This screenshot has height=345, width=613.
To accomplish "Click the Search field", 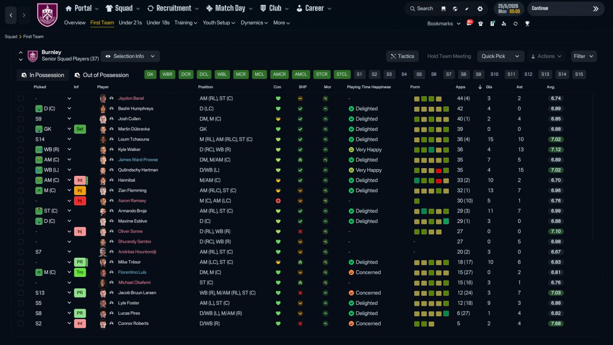I will tap(420, 9).
